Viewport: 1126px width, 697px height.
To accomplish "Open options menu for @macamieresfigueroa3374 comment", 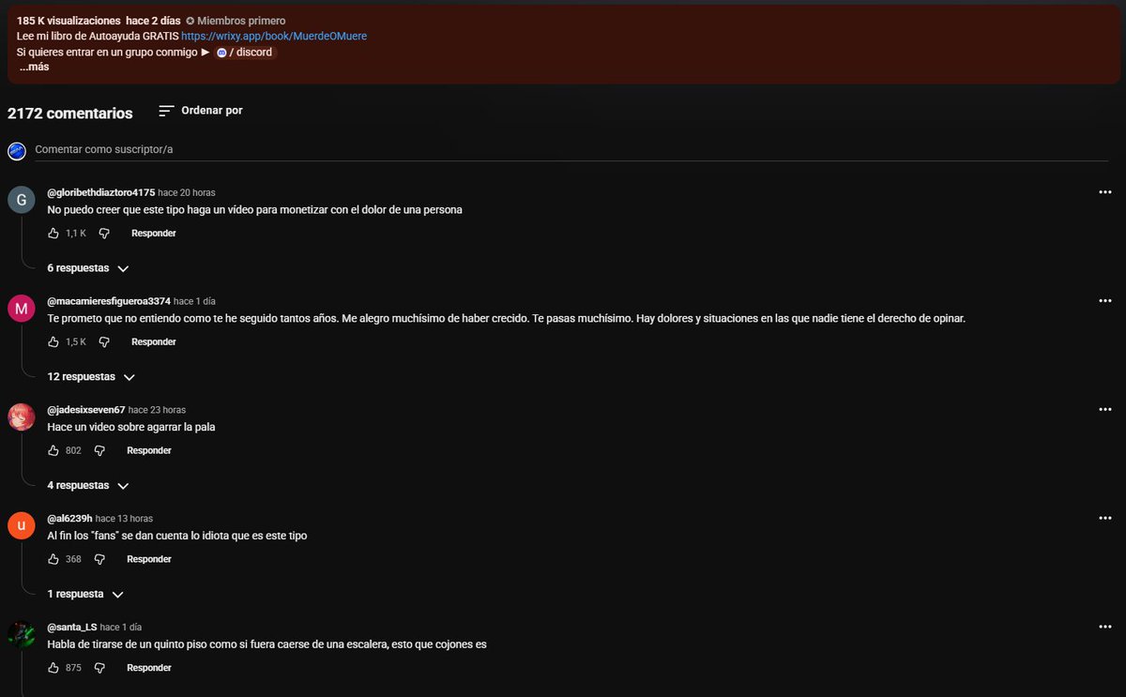I will (x=1104, y=301).
